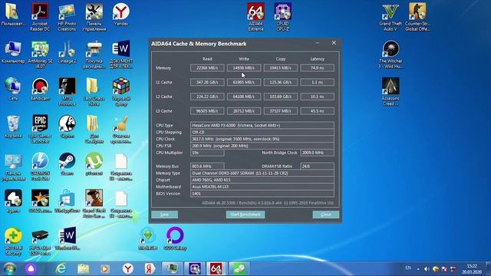Screen dimensions: 491x276
Task: Launch the CPUID CPU-Z desktop shortcut
Action: [x=282, y=17]
